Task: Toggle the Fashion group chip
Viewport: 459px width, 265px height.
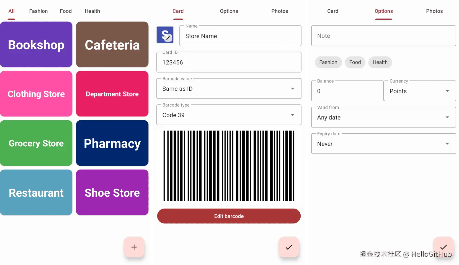Action: pyautogui.click(x=328, y=62)
